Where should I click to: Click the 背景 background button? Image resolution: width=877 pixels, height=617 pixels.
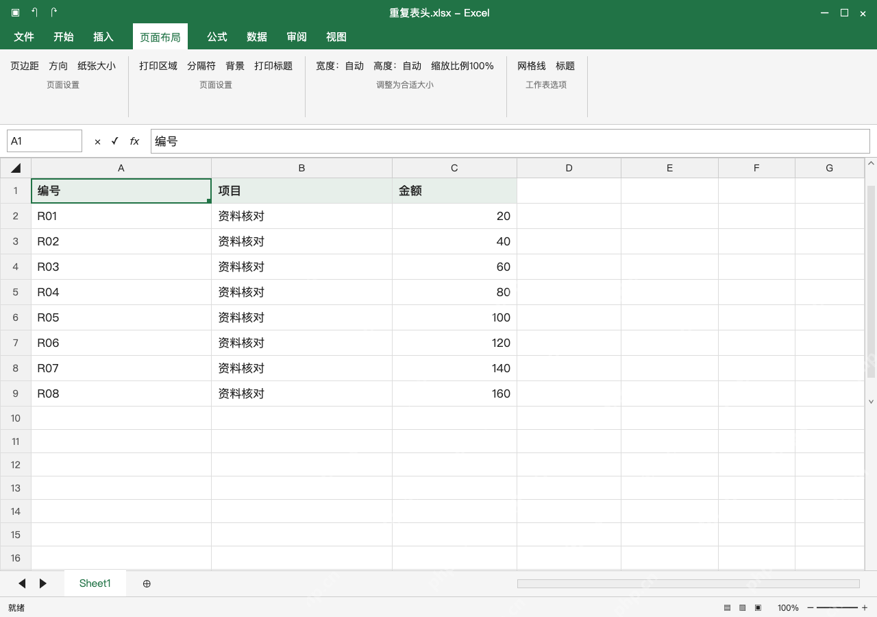click(235, 66)
